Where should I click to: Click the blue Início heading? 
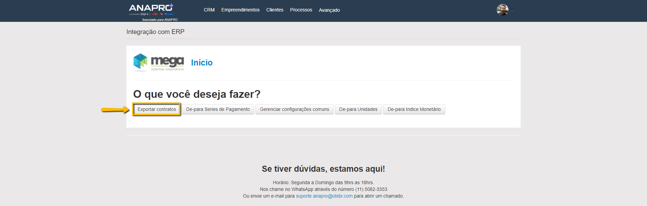202,63
